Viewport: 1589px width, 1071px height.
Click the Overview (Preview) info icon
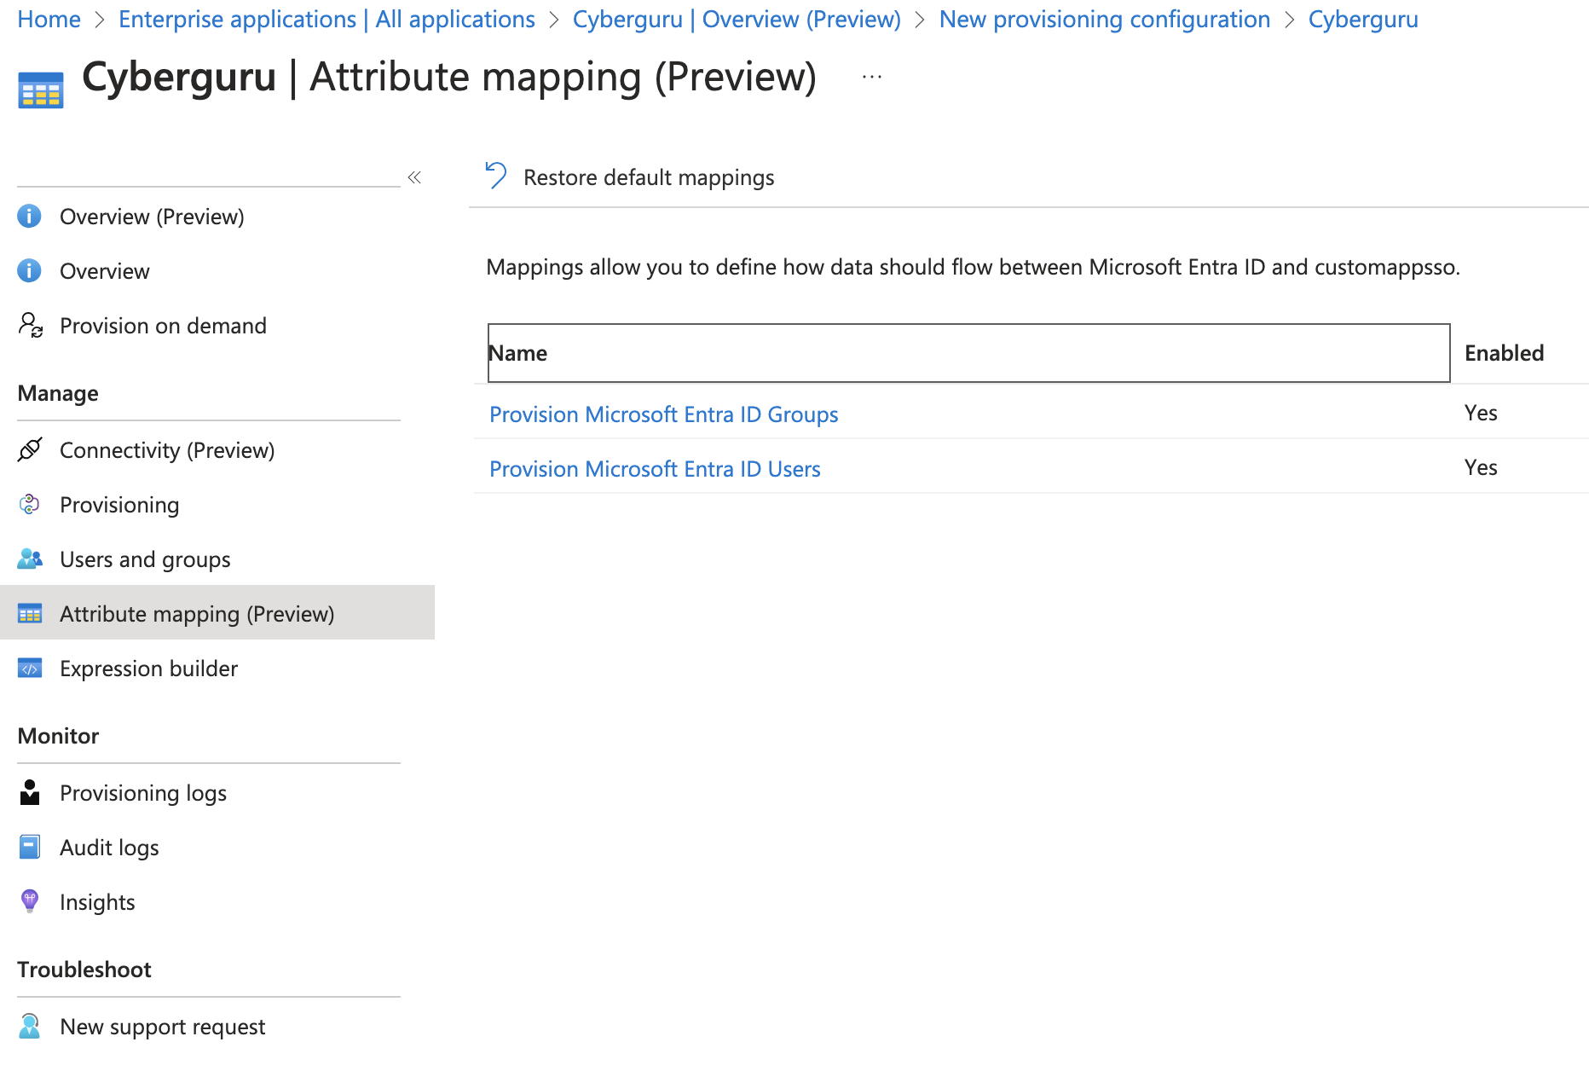[29, 217]
